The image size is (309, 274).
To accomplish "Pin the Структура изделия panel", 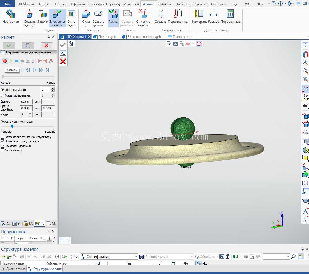I will pos(302,249).
